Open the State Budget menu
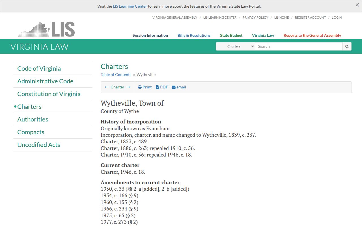 (231, 35)
